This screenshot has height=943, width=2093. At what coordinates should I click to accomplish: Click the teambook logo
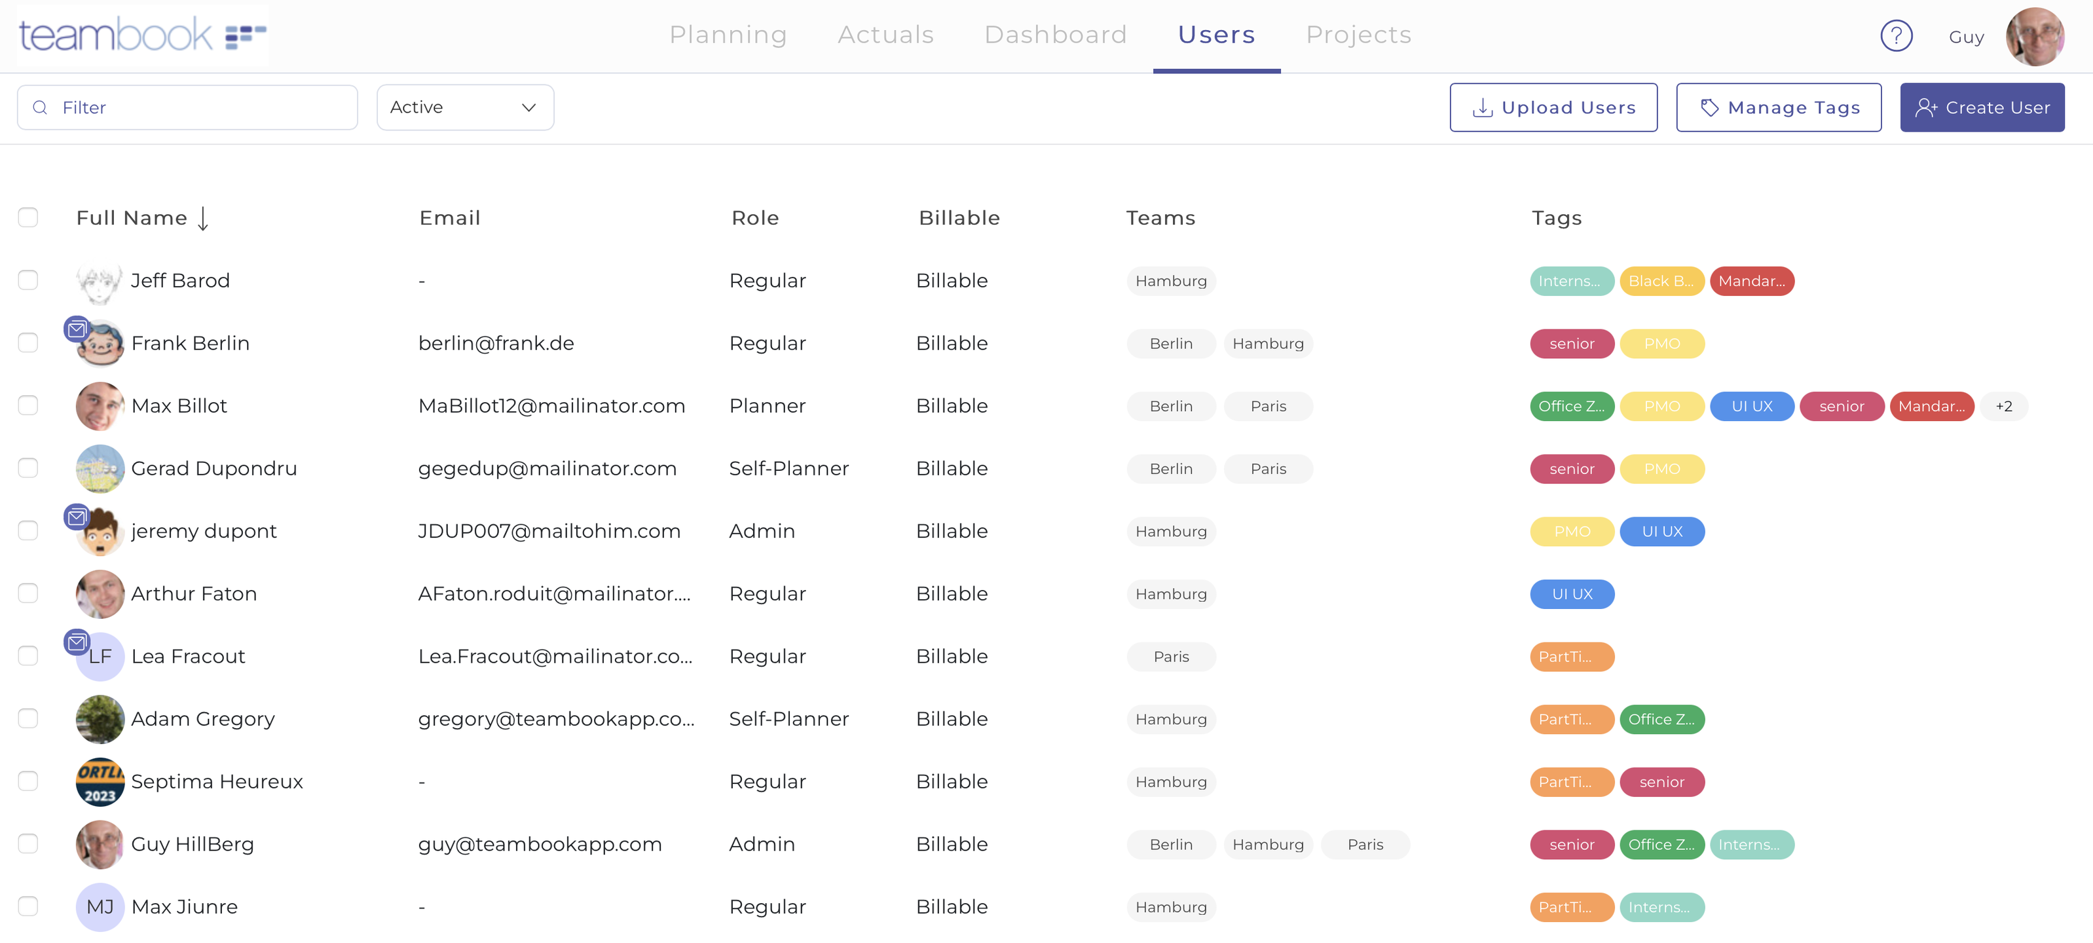(x=142, y=35)
